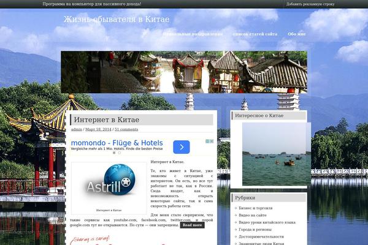Click the 'youtube.com' text in article
368x245 pixels.
[x=125, y=220]
